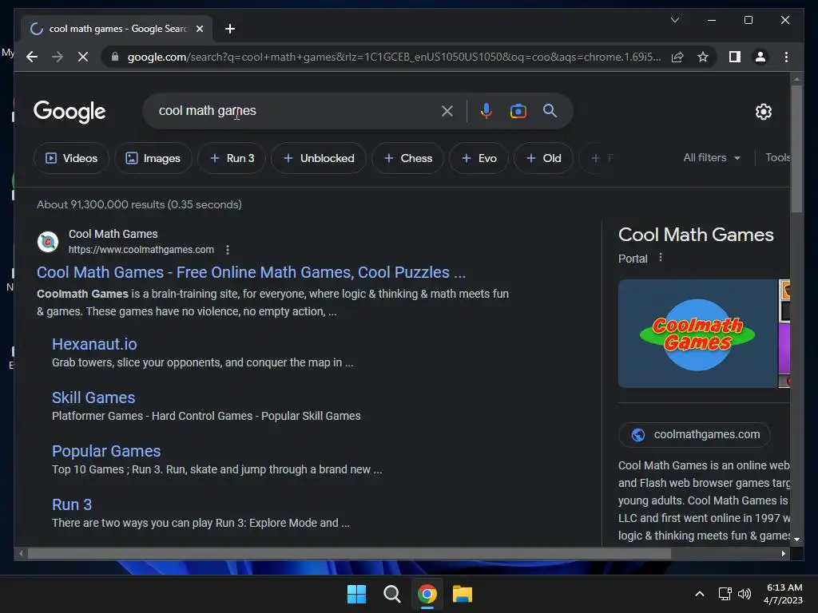Click the coolmathgames.com site favicon
Viewport: 818px width, 613px height.
point(48,242)
